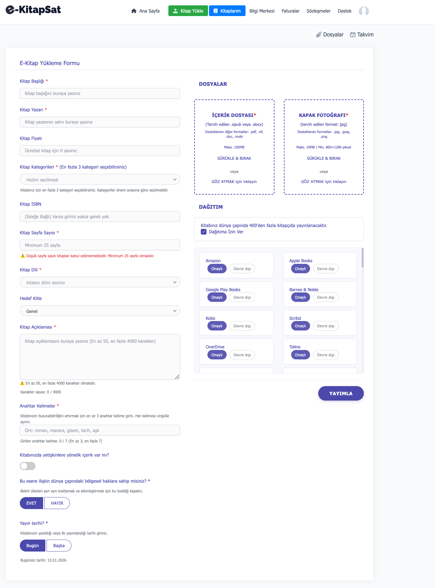The height and width of the screenshot is (588, 435).
Task: Go to the Faturalar menu item
Action: [x=291, y=11]
